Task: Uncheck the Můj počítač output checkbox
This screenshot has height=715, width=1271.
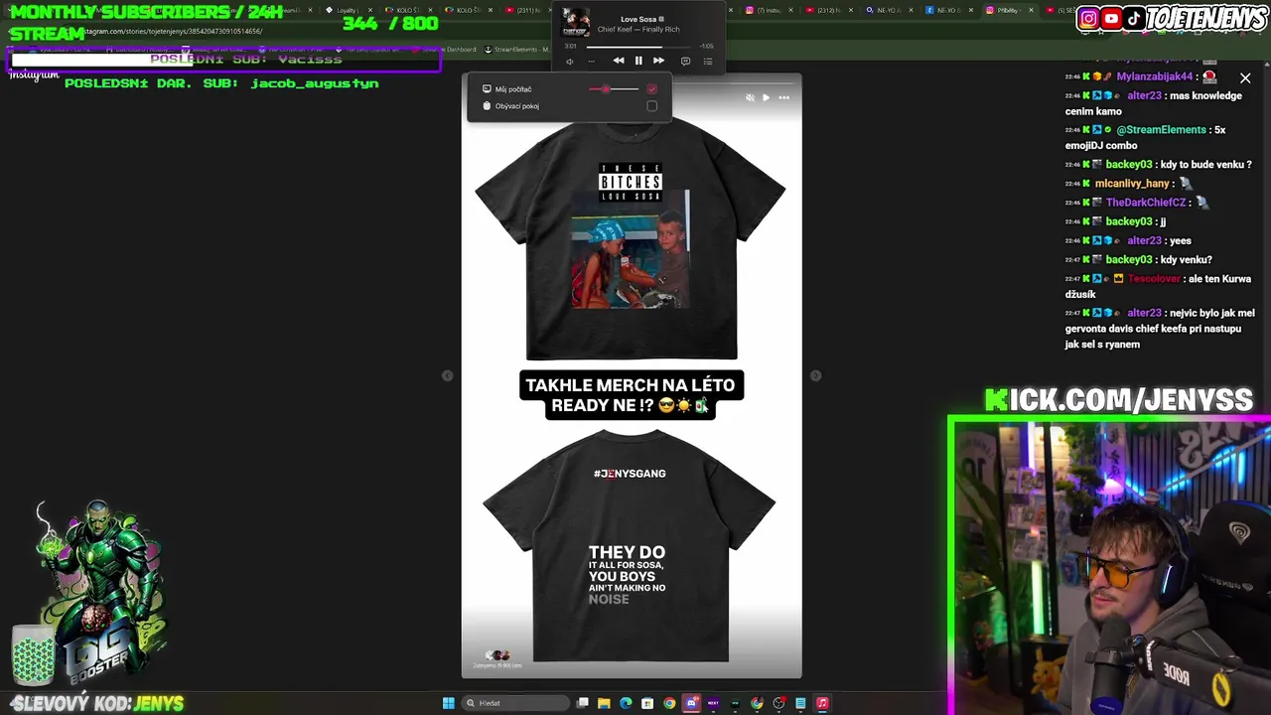Action: (x=651, y=89)
